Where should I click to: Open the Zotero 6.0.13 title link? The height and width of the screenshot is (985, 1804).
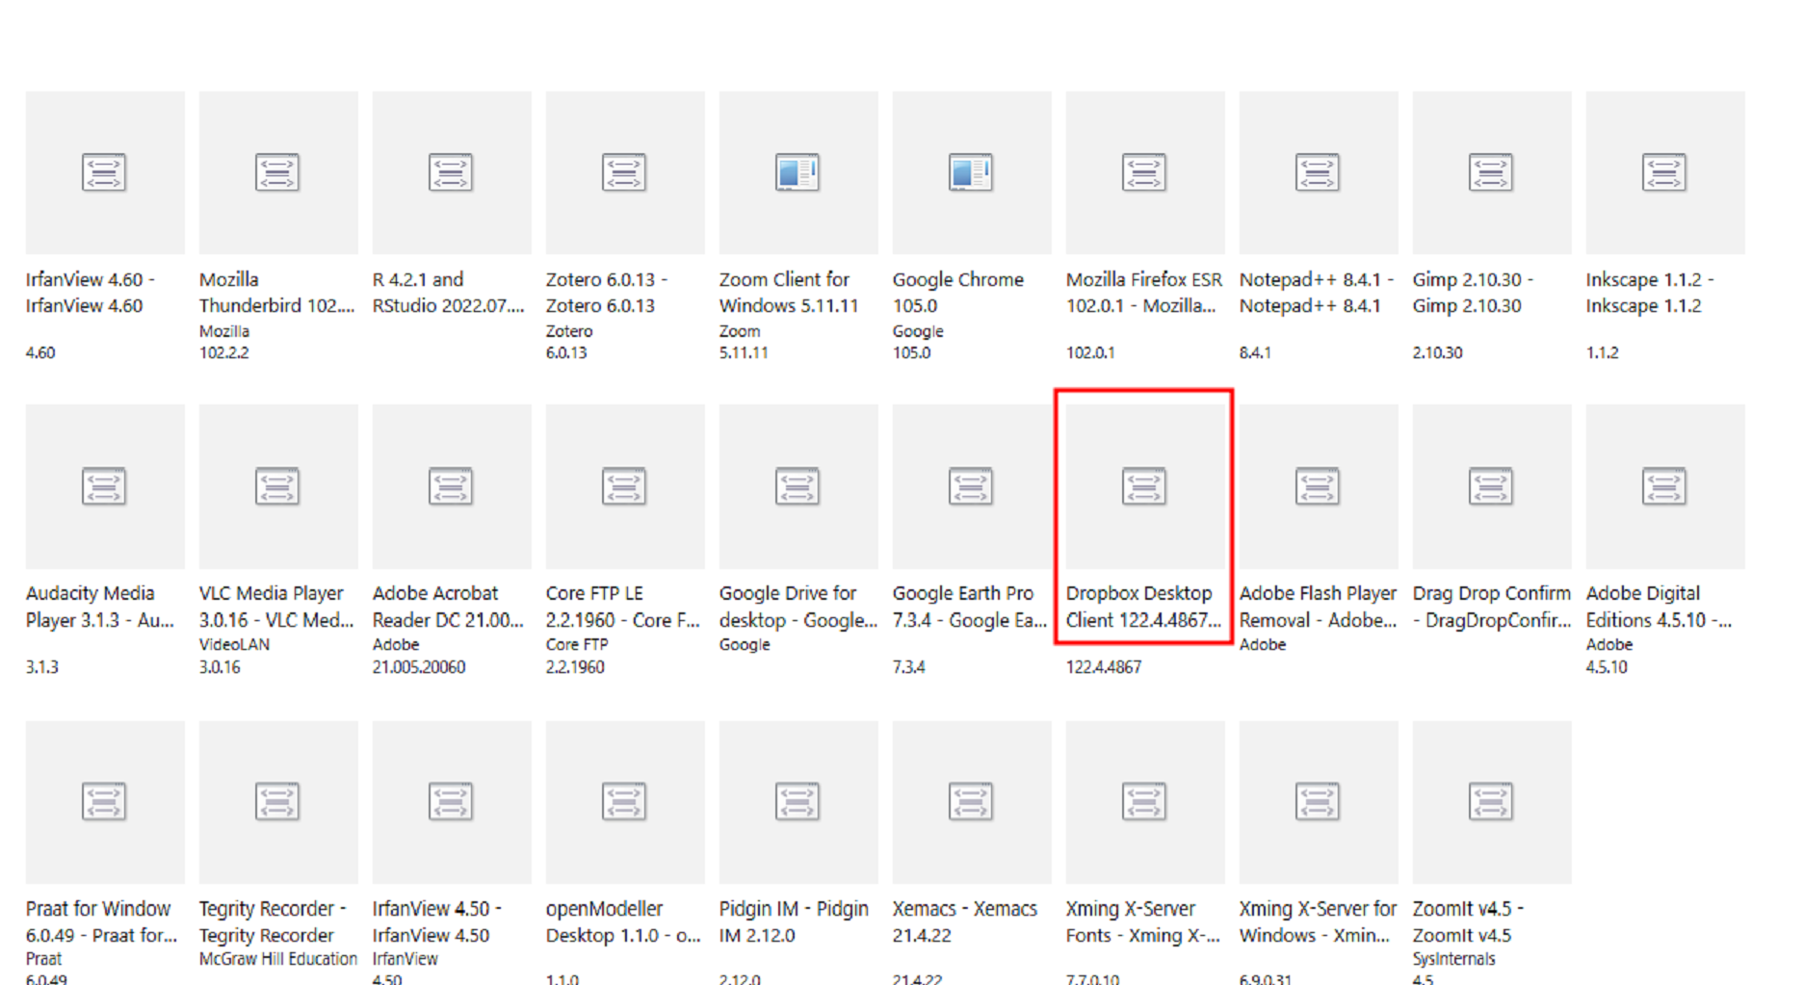pyautogui.click(x=607, y=293)
